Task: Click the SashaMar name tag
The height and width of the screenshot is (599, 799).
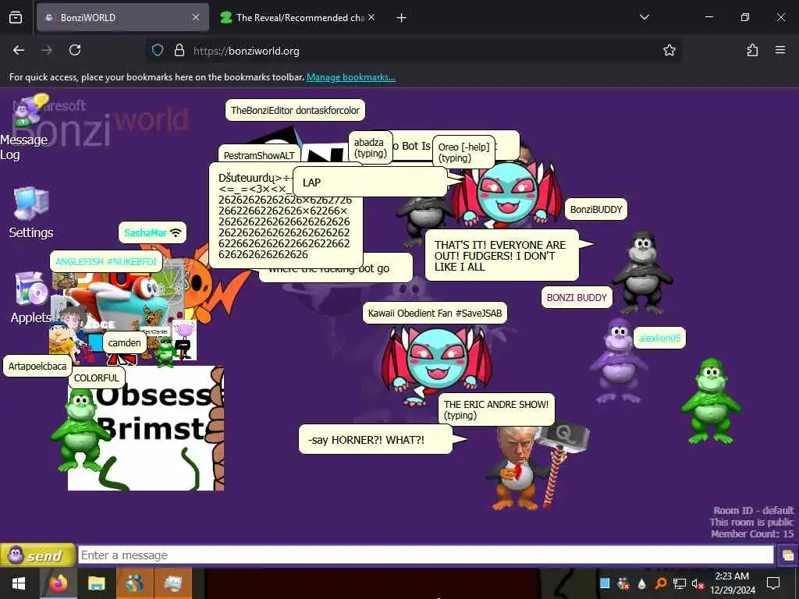Action: tap(152, 232)
